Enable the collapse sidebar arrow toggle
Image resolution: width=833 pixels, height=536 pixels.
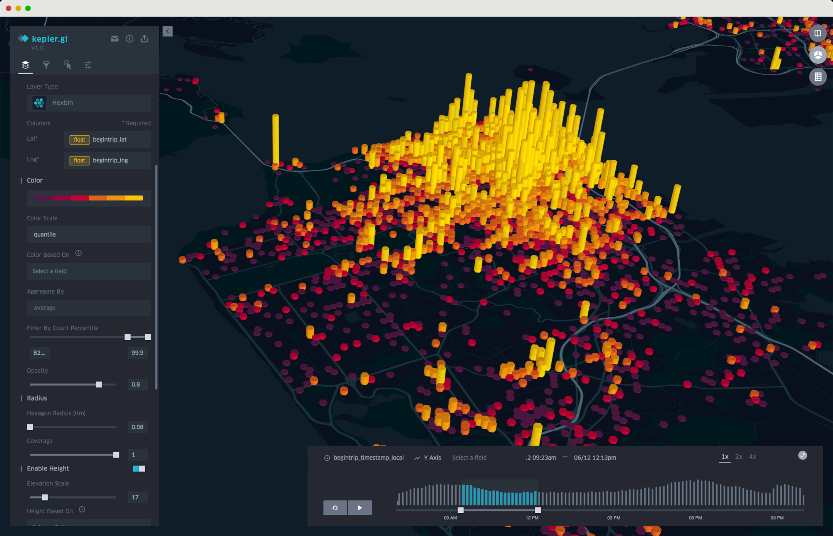[168, 32]
